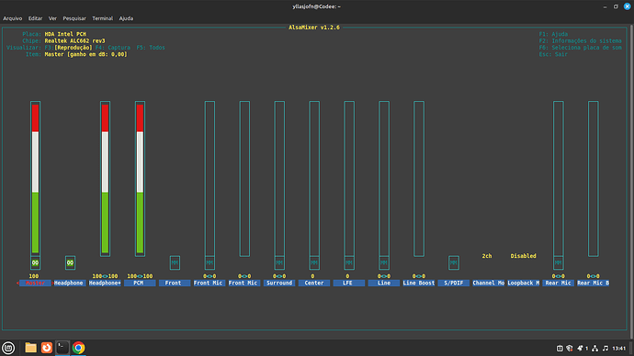Unmute the Line channel MM box

[384, 262]
